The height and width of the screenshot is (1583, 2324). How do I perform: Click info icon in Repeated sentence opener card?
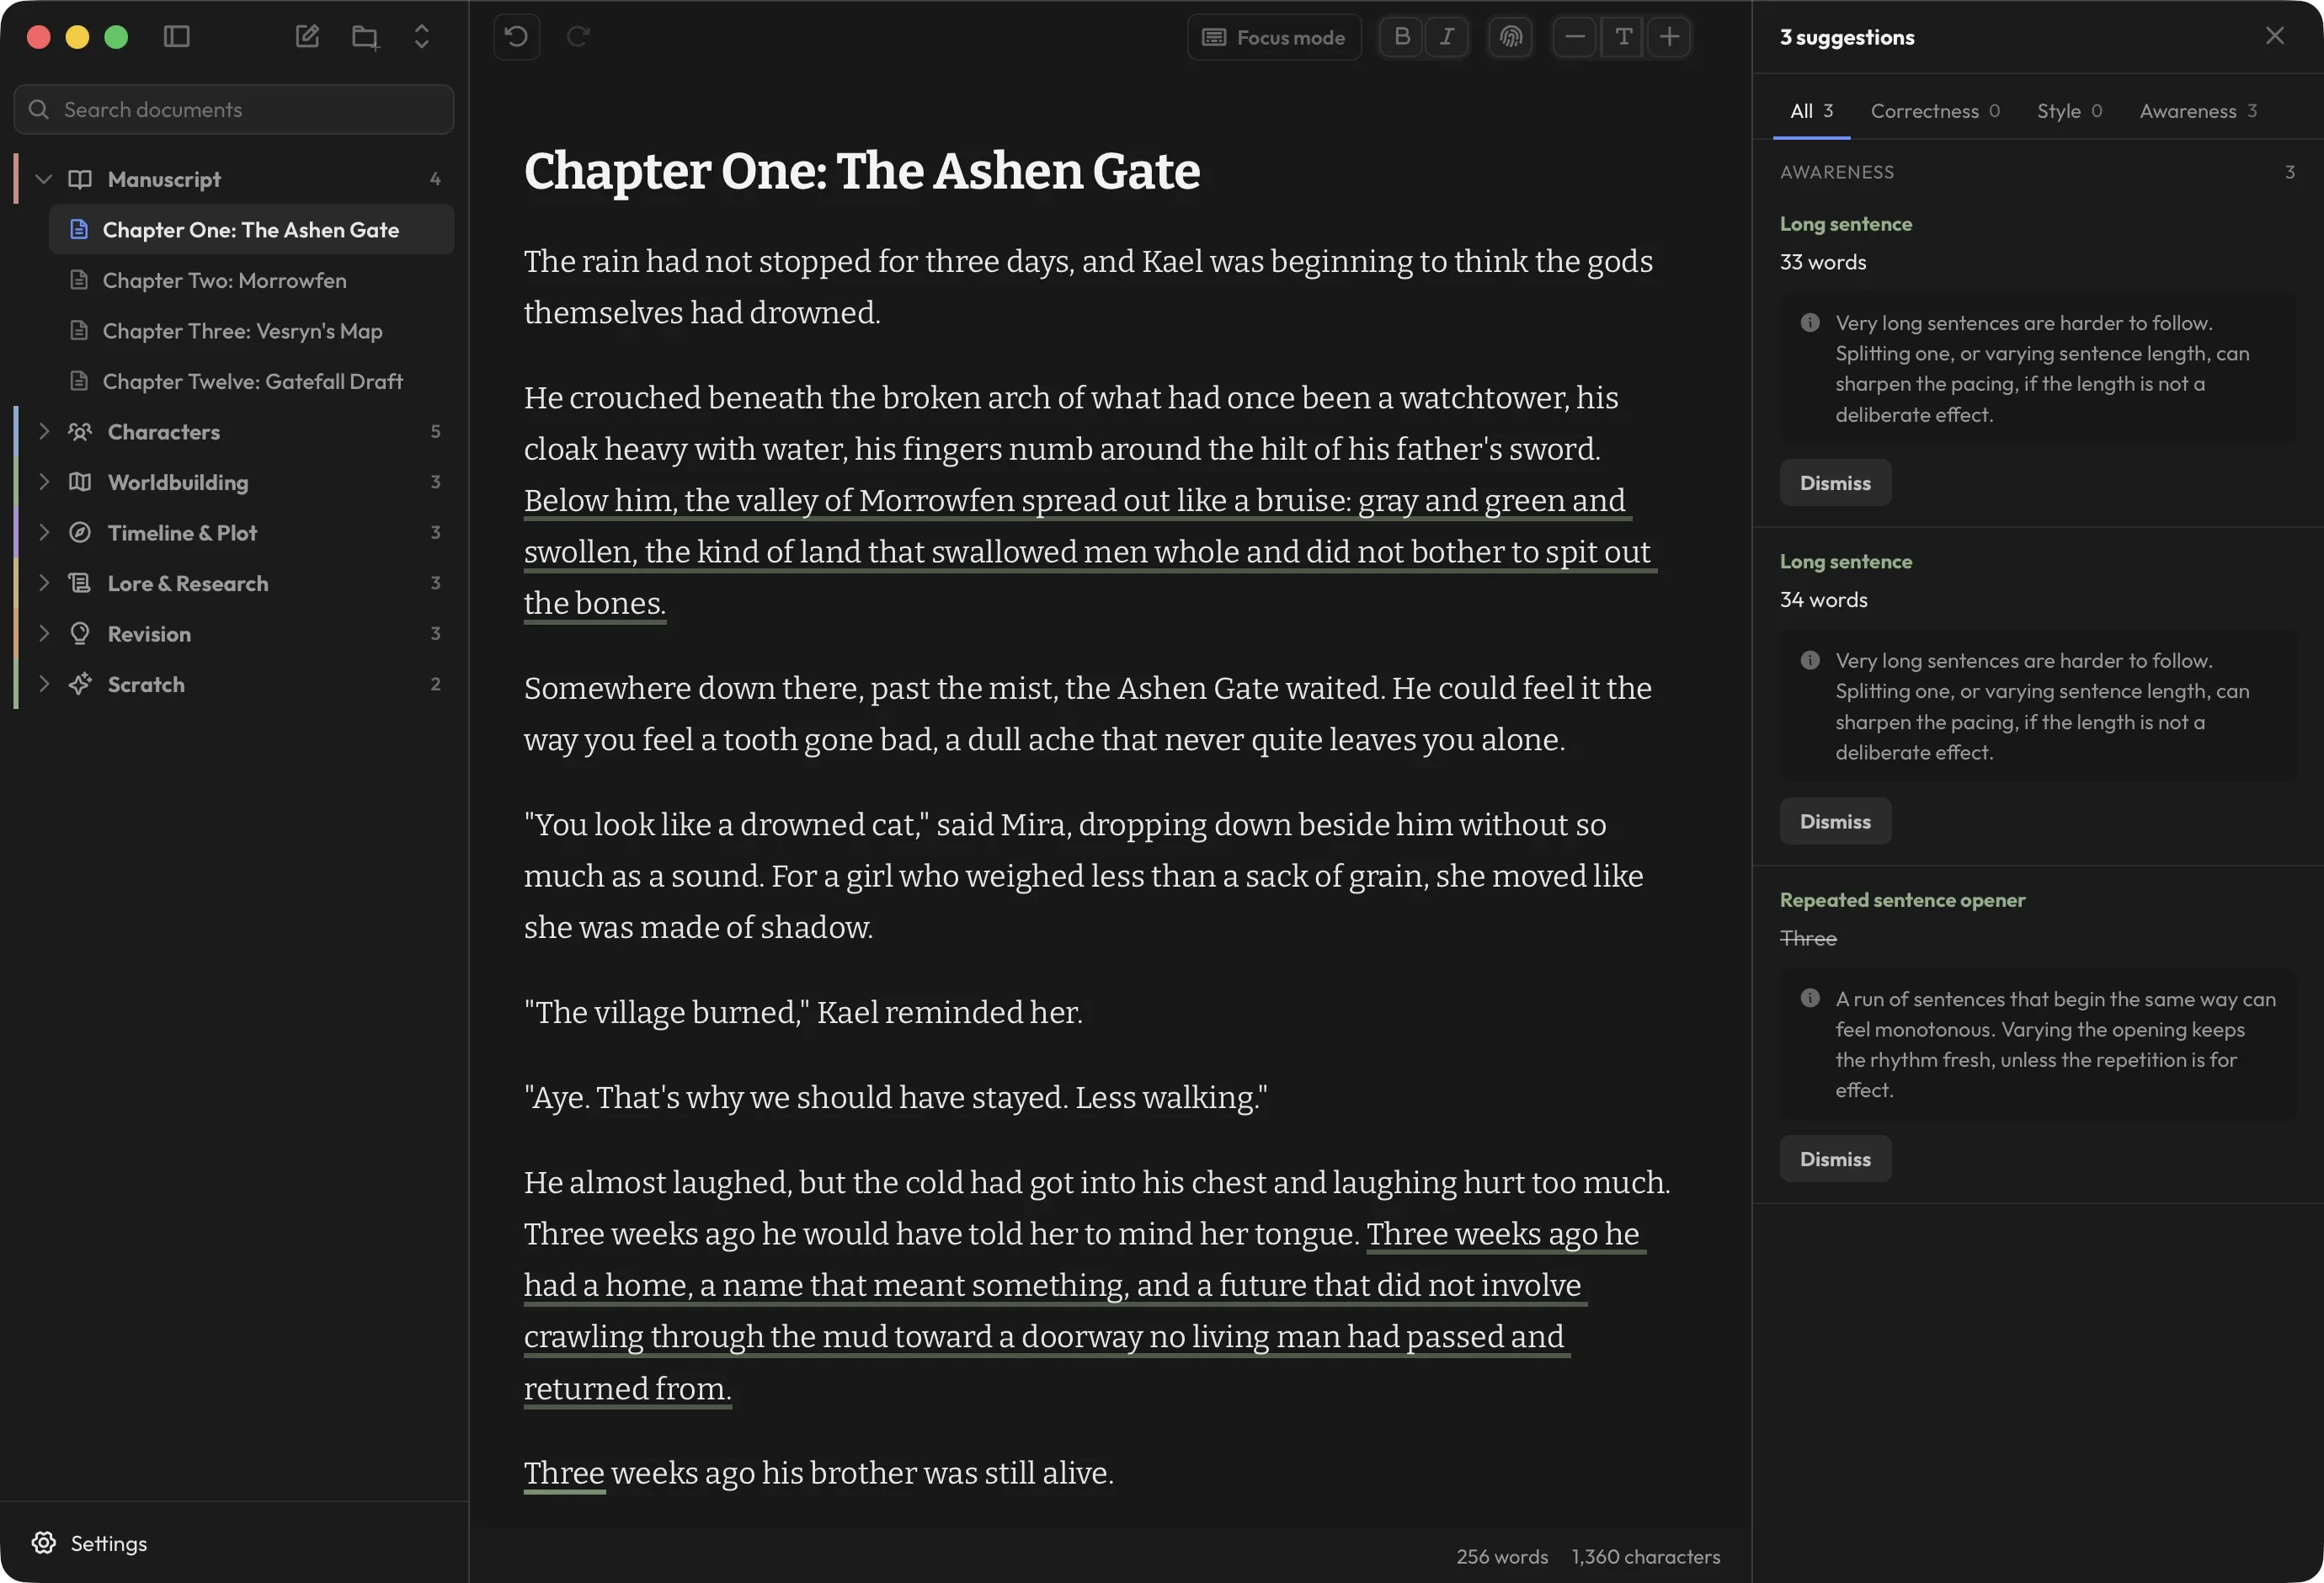[1810, 998]
